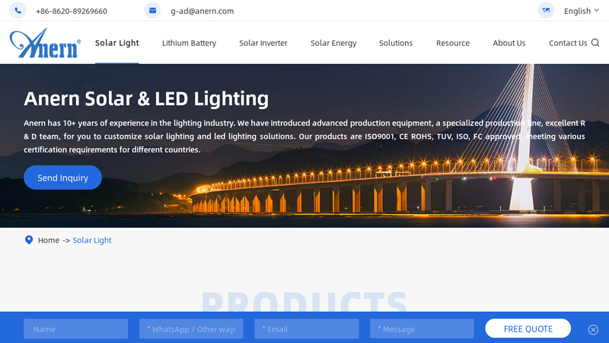Click the language globe icon
Image resolution: width=609 pixels, height=343 pixels.
(546, 11)
